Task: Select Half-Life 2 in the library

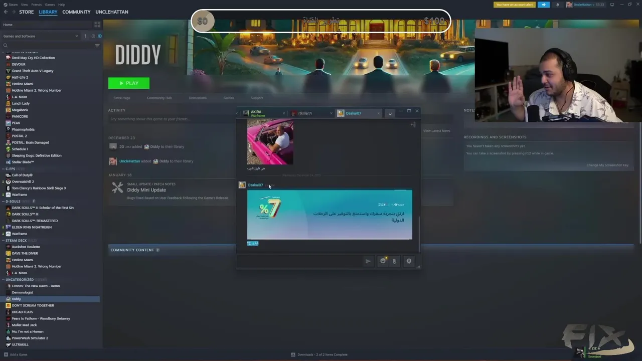Action: point(20,77)
